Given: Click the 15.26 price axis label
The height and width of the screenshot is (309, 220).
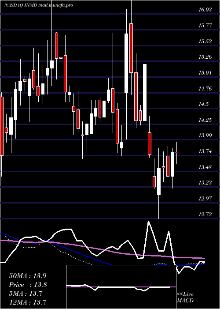Looking at the screenshot, I should tap(205, 57).
